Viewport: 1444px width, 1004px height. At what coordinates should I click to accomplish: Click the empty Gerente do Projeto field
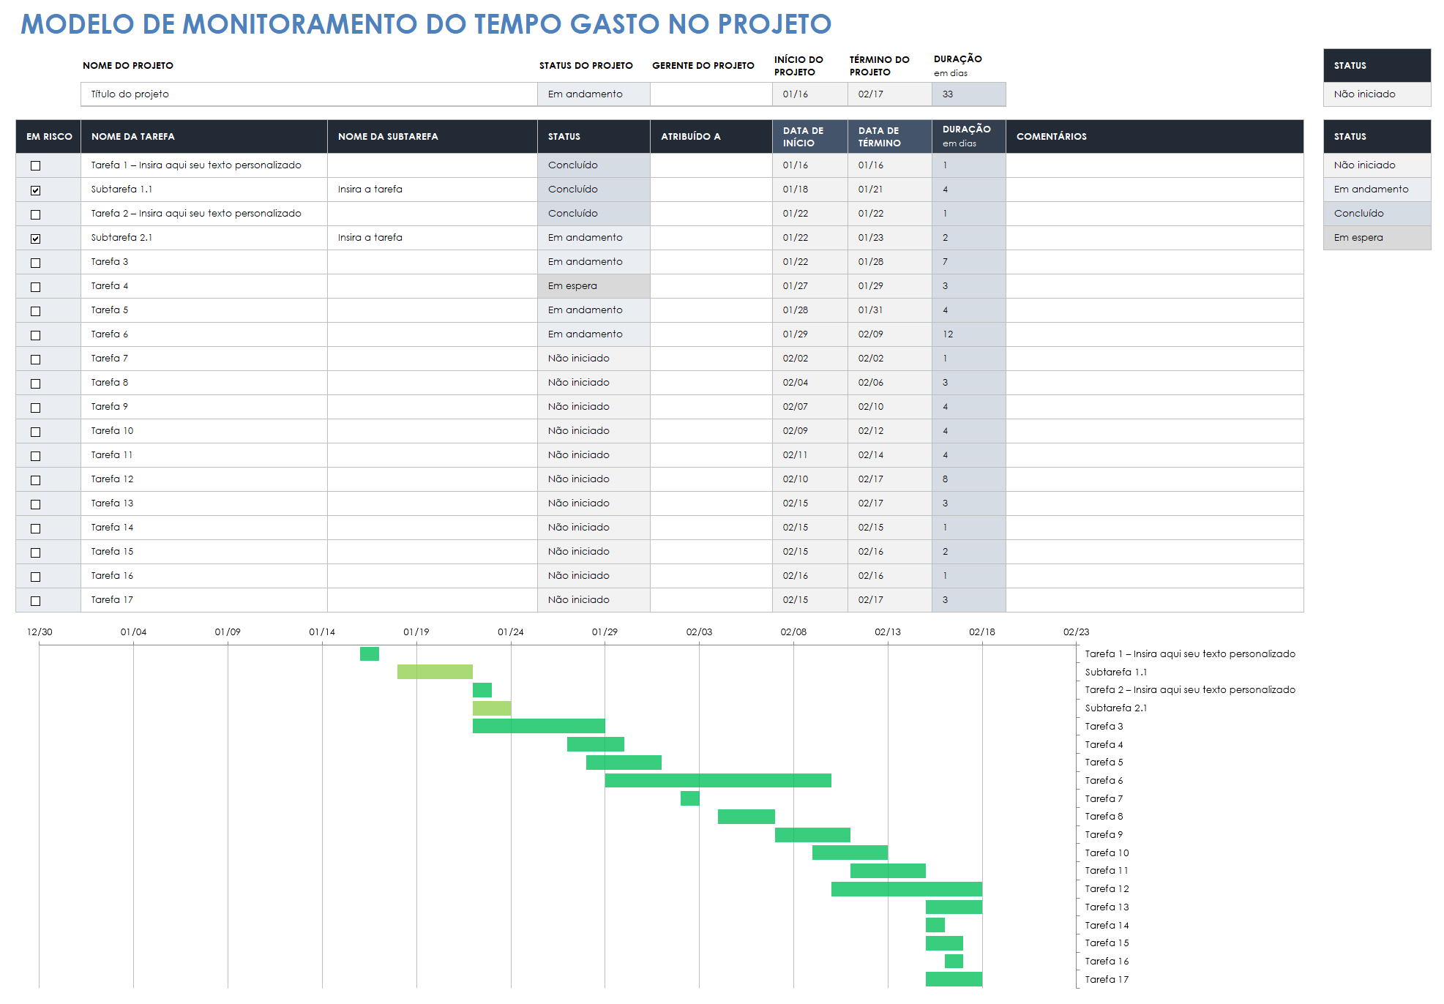click(711, 94)
